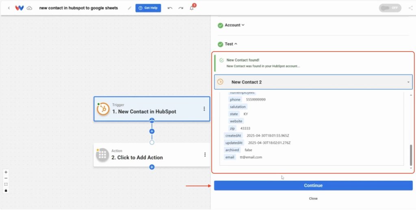The width and height of the screenshot is (416, 210).
Task: Click the grid icon on action step
Action: pos(102,155)
